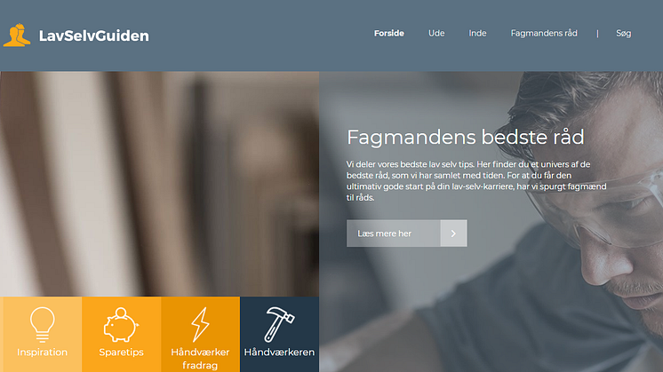Select the Sparetips piggy bank icon
Screen dimensions: 663x372
(121, 324)
